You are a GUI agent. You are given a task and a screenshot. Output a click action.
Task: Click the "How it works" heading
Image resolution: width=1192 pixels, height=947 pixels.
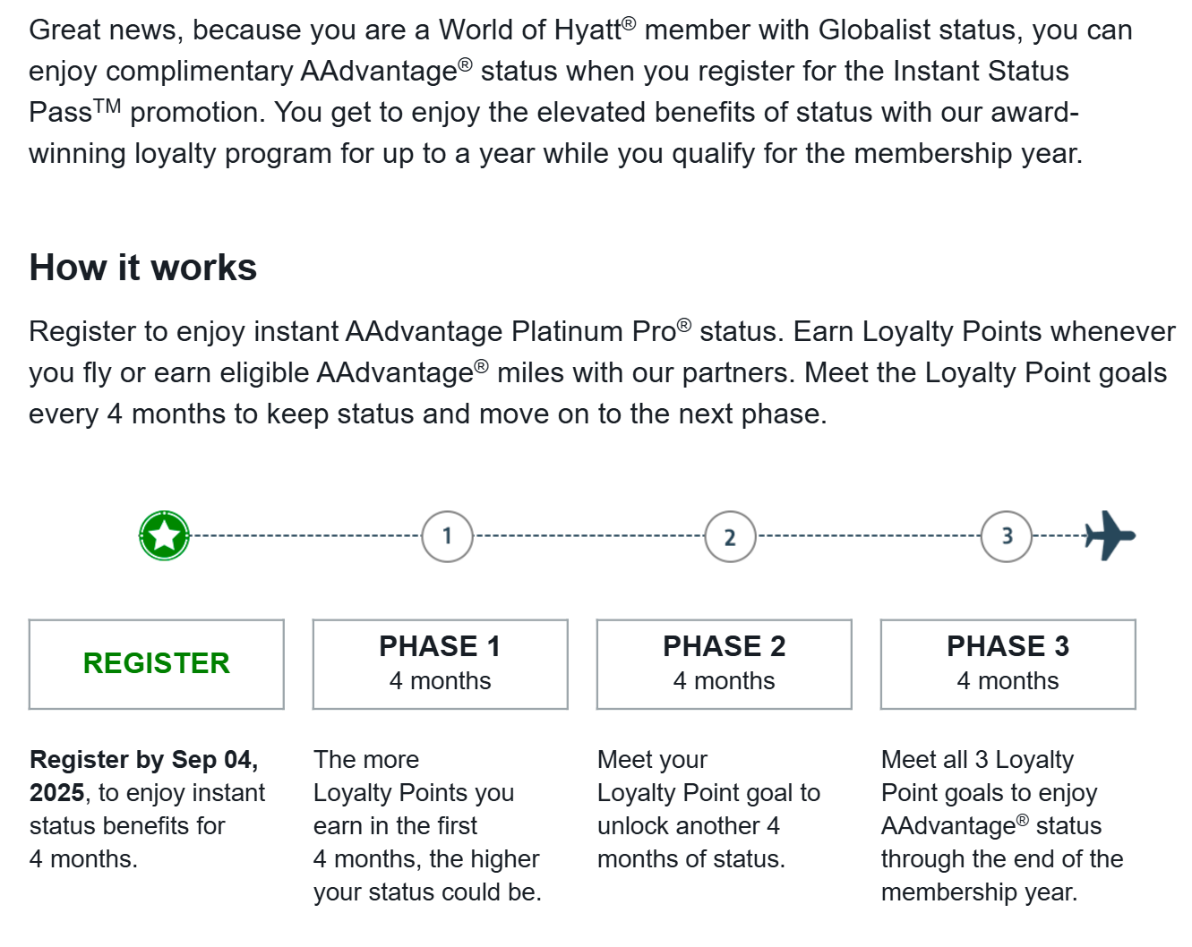click(143, 268)
